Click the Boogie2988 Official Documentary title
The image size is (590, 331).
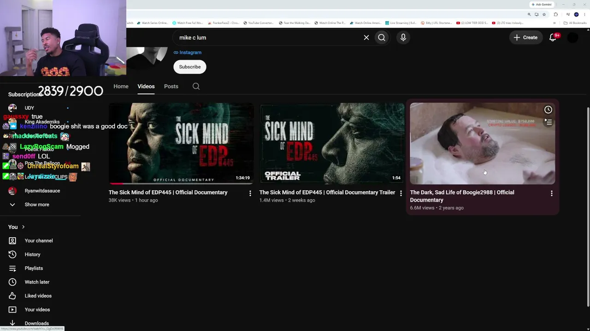coord(462,196)
